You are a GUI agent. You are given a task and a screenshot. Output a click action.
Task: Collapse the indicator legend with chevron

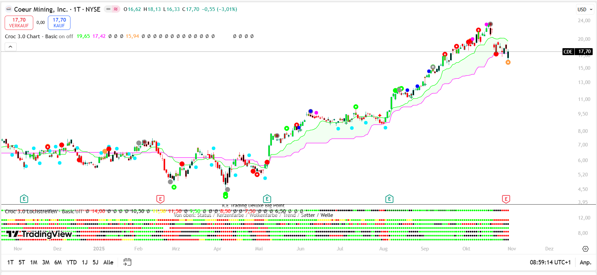[11, 47]
